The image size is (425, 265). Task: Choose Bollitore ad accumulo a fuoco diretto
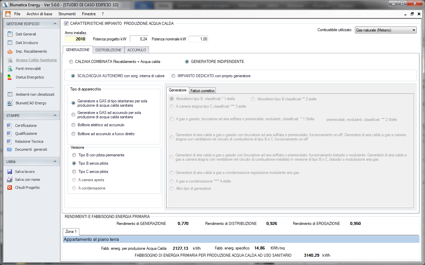pos(74,134)
